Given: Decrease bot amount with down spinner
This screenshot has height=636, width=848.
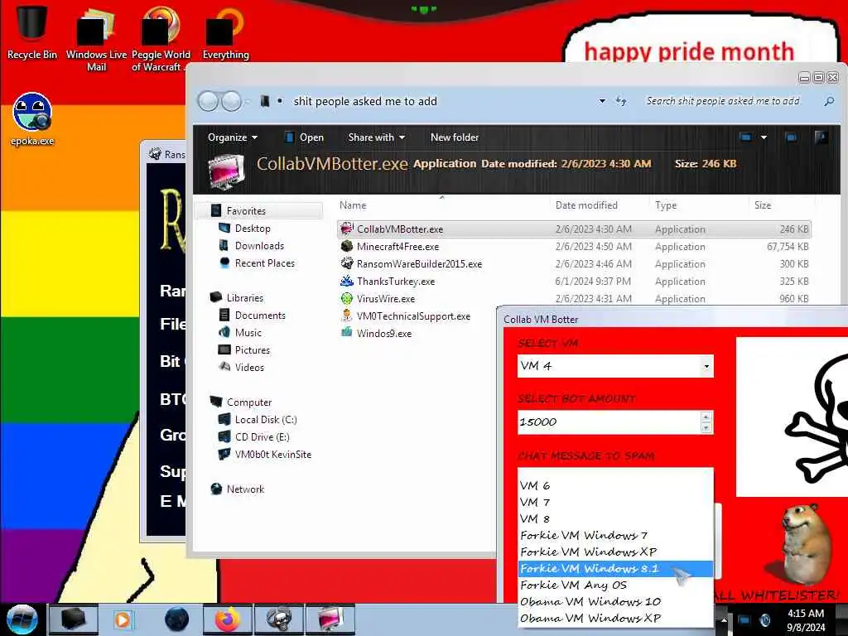Looking at the screenshot, I should 706,428.
